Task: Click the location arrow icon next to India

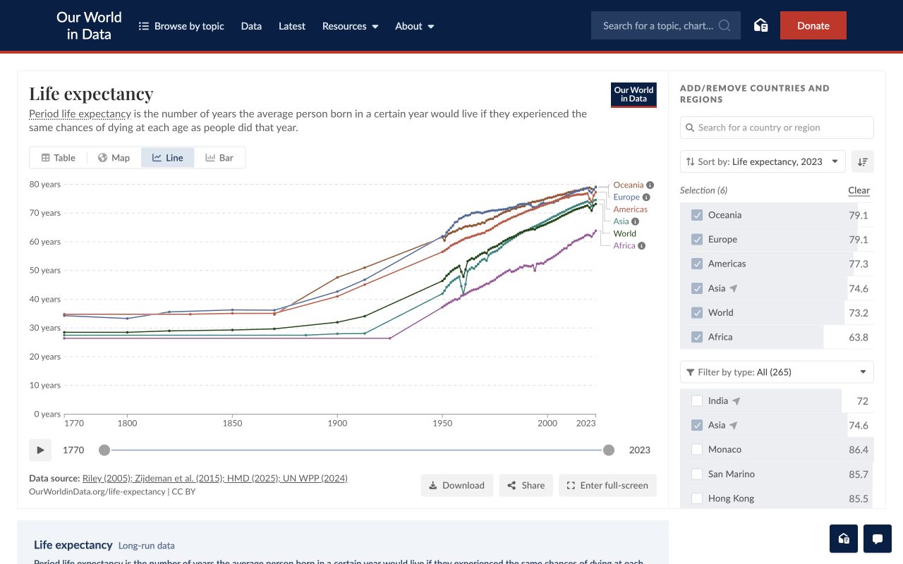Action: point(737,401)
